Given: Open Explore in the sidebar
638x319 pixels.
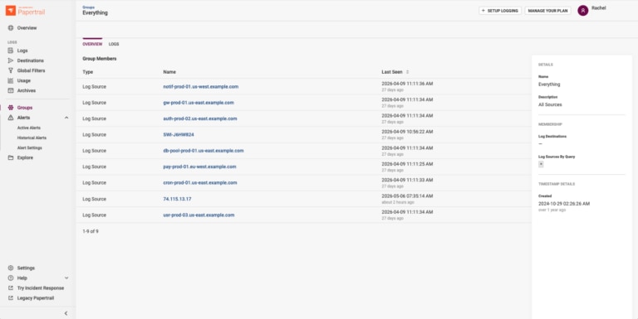Looking at the screenshot, I should click(25, 158).
